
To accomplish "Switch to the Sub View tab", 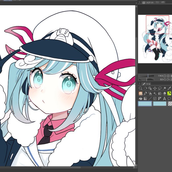I will (x=157, y=3).
